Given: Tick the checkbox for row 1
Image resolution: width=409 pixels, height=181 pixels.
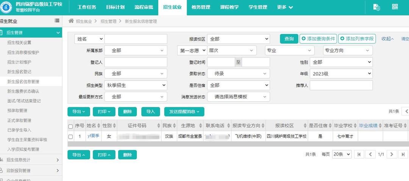Looking at the screenshot, I should pyautogui.click(x=70, y=136).
